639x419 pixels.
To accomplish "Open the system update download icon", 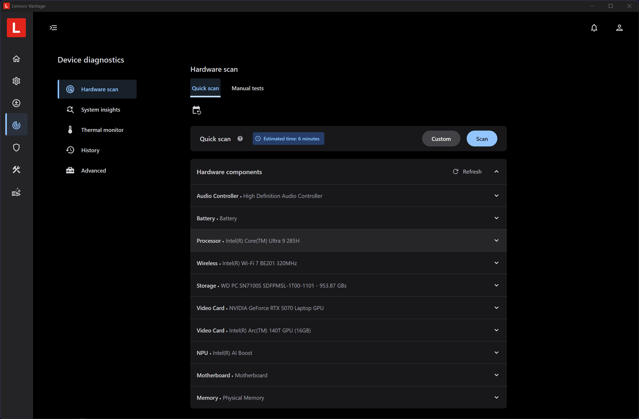I will pyautogui.click(x=16, y=103).
